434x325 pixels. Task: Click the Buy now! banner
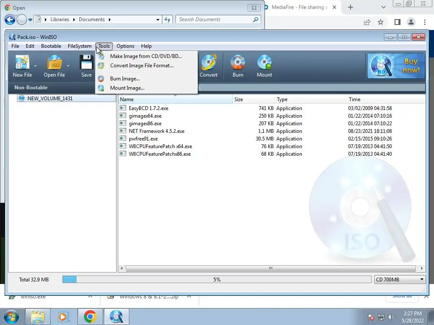tap(396, 66)
